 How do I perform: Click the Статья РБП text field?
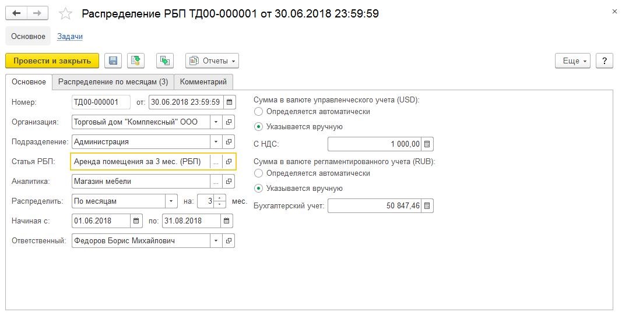pyautogui.click(x=141, y=162)
